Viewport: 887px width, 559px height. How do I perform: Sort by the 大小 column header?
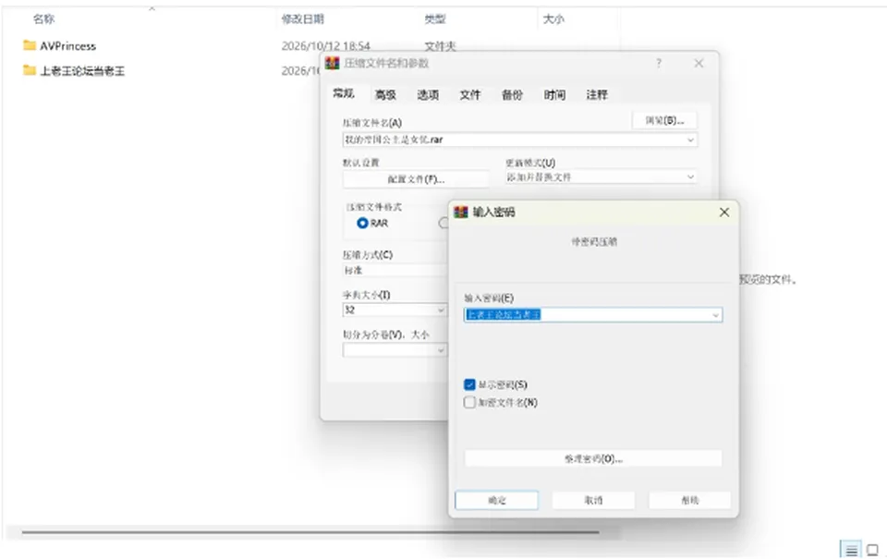[553, 19]
